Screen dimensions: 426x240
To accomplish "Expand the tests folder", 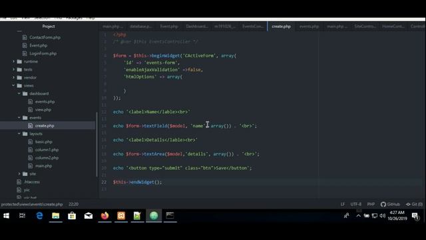I will [13, 69].
